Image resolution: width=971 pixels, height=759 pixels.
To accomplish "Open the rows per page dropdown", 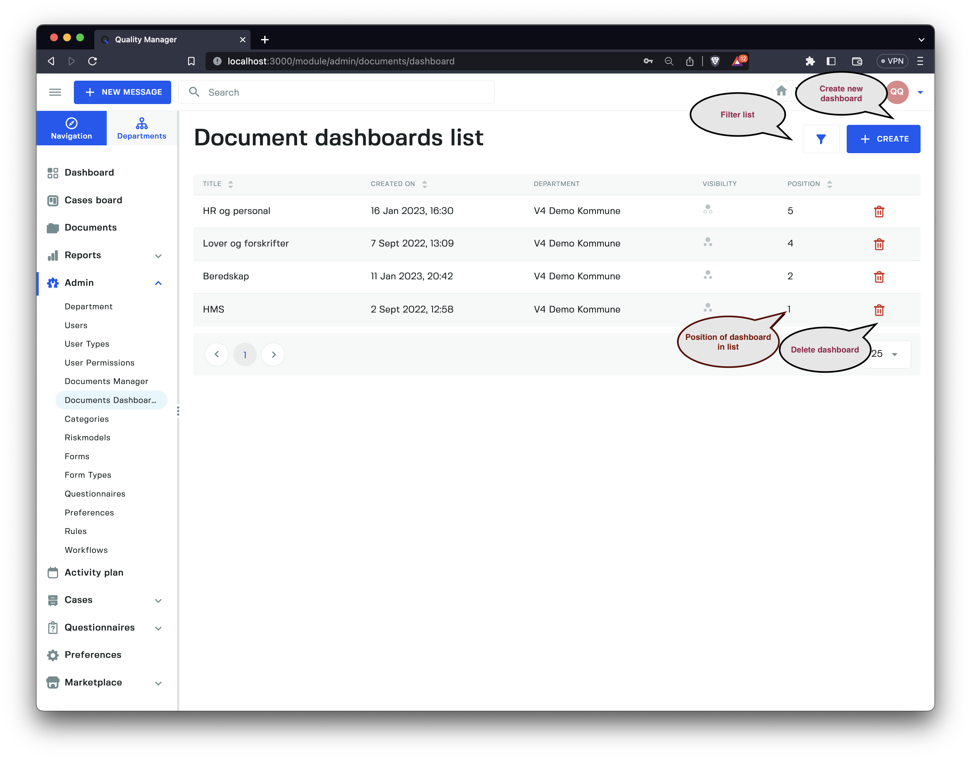I will pos(888,354).
